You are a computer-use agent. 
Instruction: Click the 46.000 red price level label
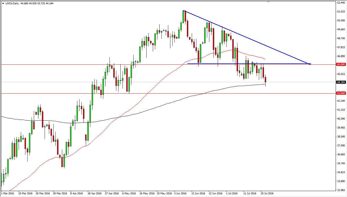point(341,64)
